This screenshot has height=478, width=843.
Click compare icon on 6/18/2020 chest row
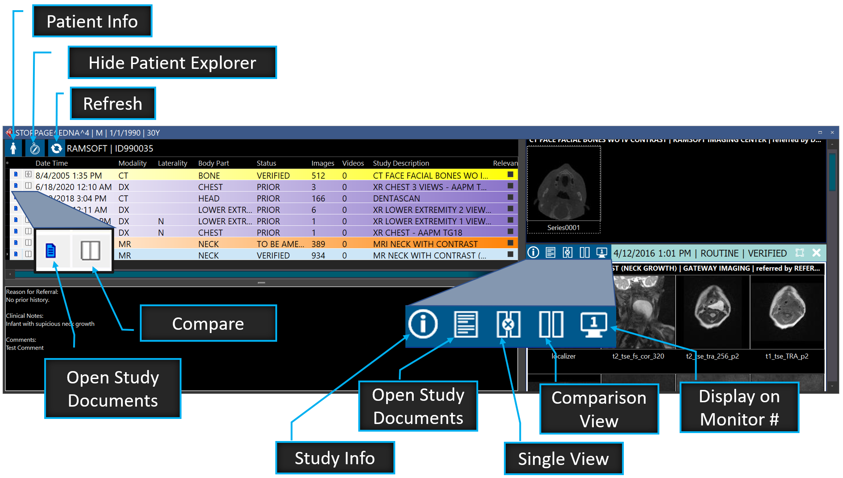[28, 186]
